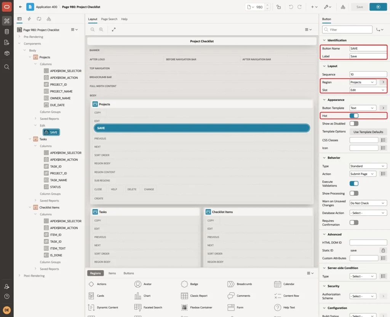The image size is (390, 317).
Task: Open the Help tab
Action: 124,19
